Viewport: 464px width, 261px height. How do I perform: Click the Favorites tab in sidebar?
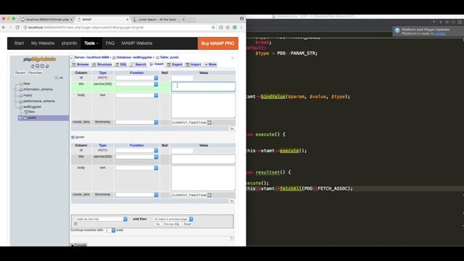(x=36, y=72)
